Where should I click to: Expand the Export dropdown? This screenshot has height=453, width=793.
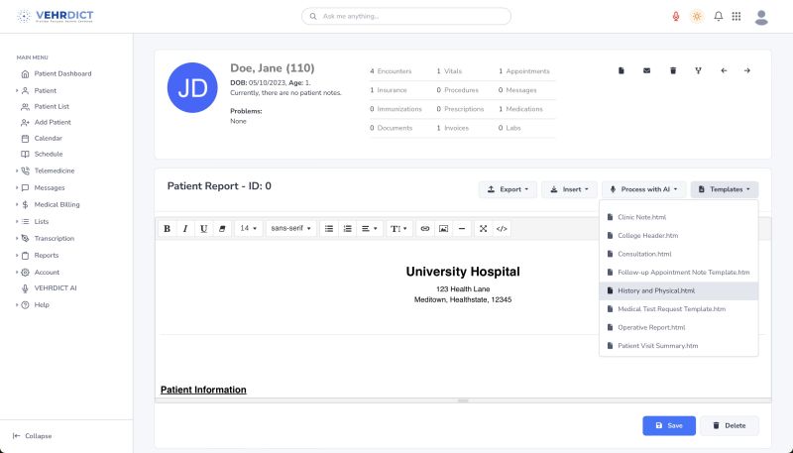[507, 189]
